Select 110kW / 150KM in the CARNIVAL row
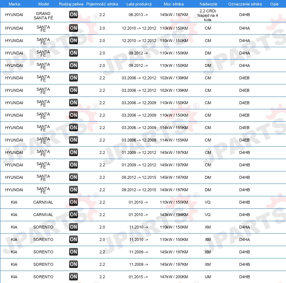Screen dimensions: 286x283 (174, 202)
